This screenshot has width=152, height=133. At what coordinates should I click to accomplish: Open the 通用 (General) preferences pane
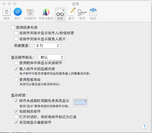(x=7, y=14)
